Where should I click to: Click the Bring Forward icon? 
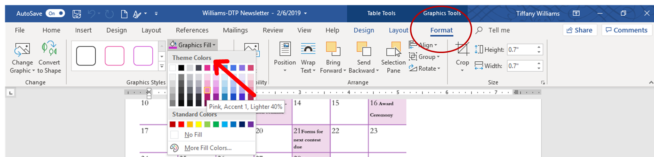coord(333,49)
